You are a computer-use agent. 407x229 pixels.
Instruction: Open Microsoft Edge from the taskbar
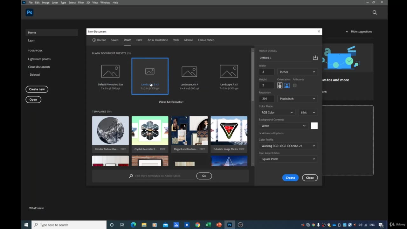tap(133, 225)
